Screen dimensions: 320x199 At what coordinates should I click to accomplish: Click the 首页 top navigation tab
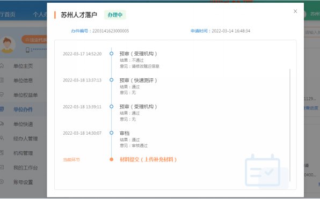click(8, 14)
